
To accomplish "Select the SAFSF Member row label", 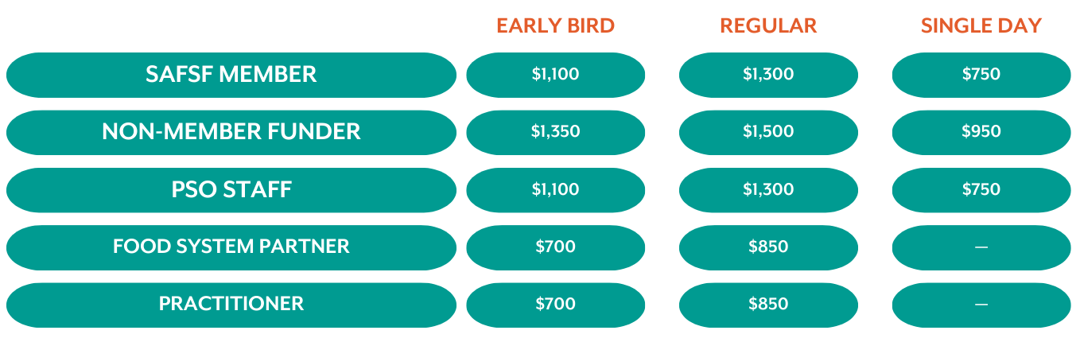I will [231, 75].
